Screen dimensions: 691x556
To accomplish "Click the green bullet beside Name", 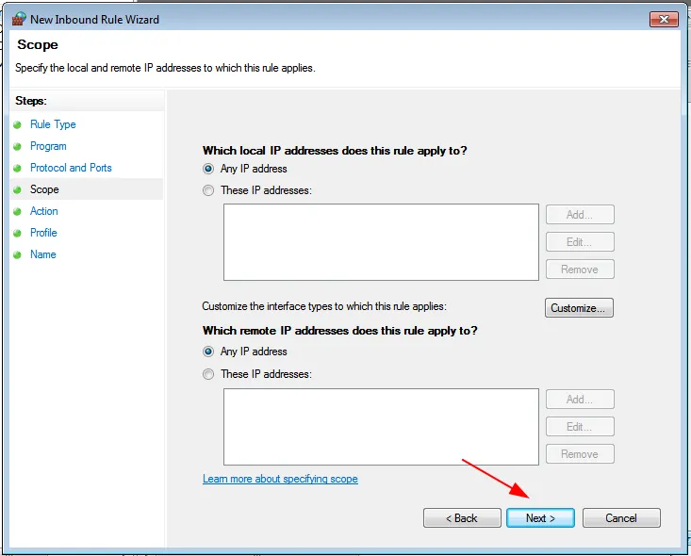I will point(17,254).
